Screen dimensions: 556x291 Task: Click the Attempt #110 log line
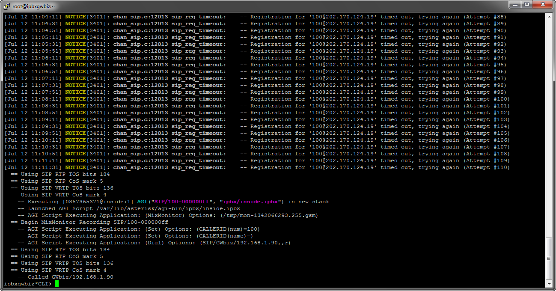point(257,167)
